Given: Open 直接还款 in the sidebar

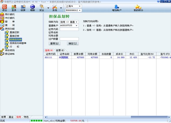Looking at the screenshot, I should (x=14, y=32).
